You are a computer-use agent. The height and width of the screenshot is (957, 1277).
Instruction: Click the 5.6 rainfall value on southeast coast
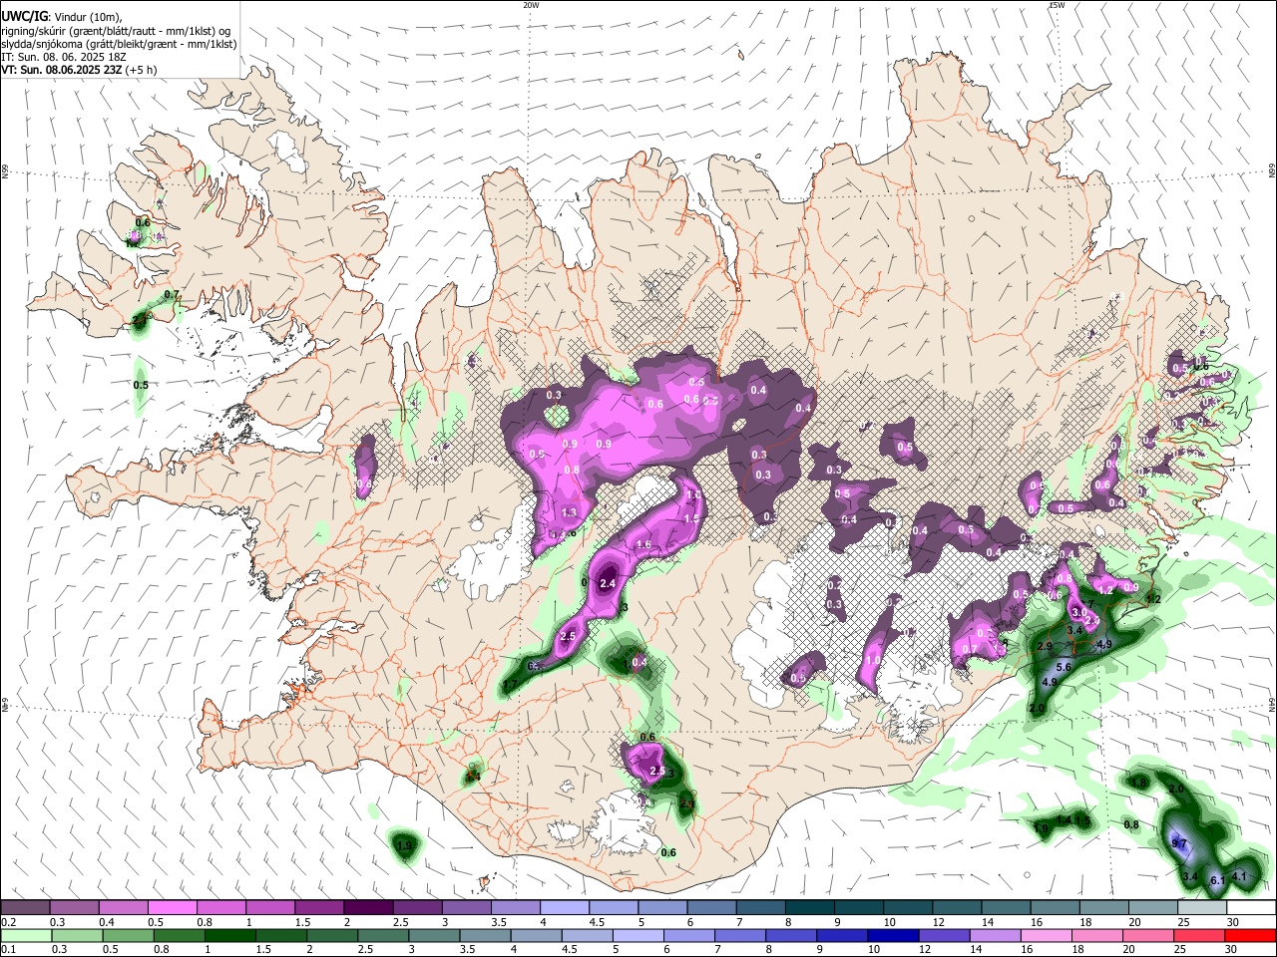click(x=1064, y=667)
